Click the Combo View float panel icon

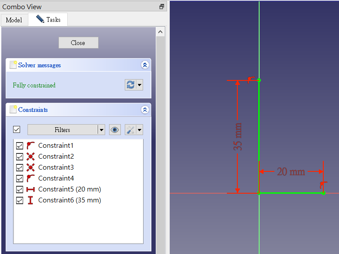pyautogui.click(x=161, y=7)
